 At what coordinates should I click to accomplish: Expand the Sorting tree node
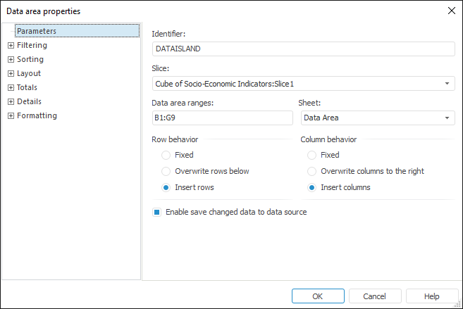point(11,60)
